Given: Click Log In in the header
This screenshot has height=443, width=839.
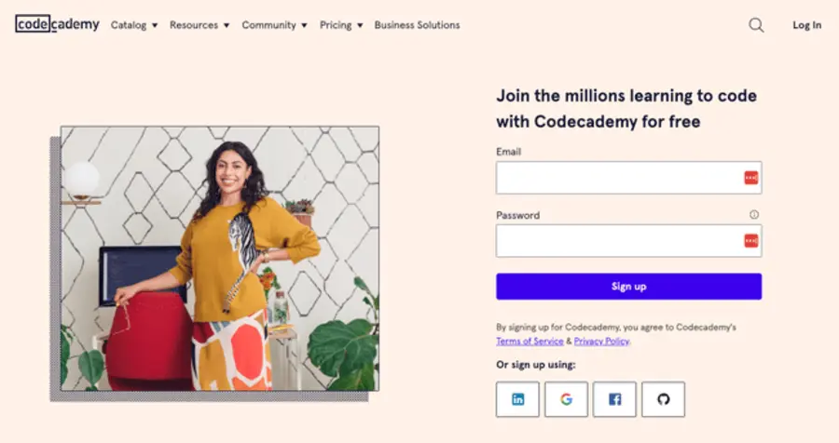Looking at the screenshot, I should point(806,25).
